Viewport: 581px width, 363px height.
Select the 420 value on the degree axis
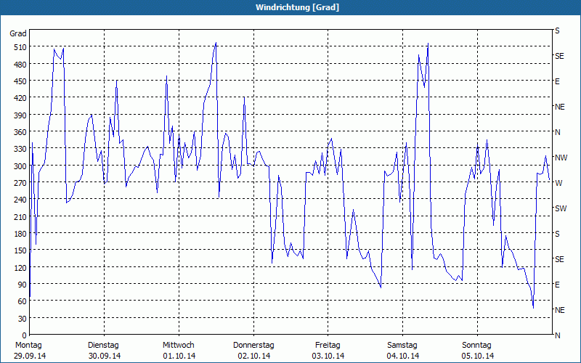click(x=20, y=98)
